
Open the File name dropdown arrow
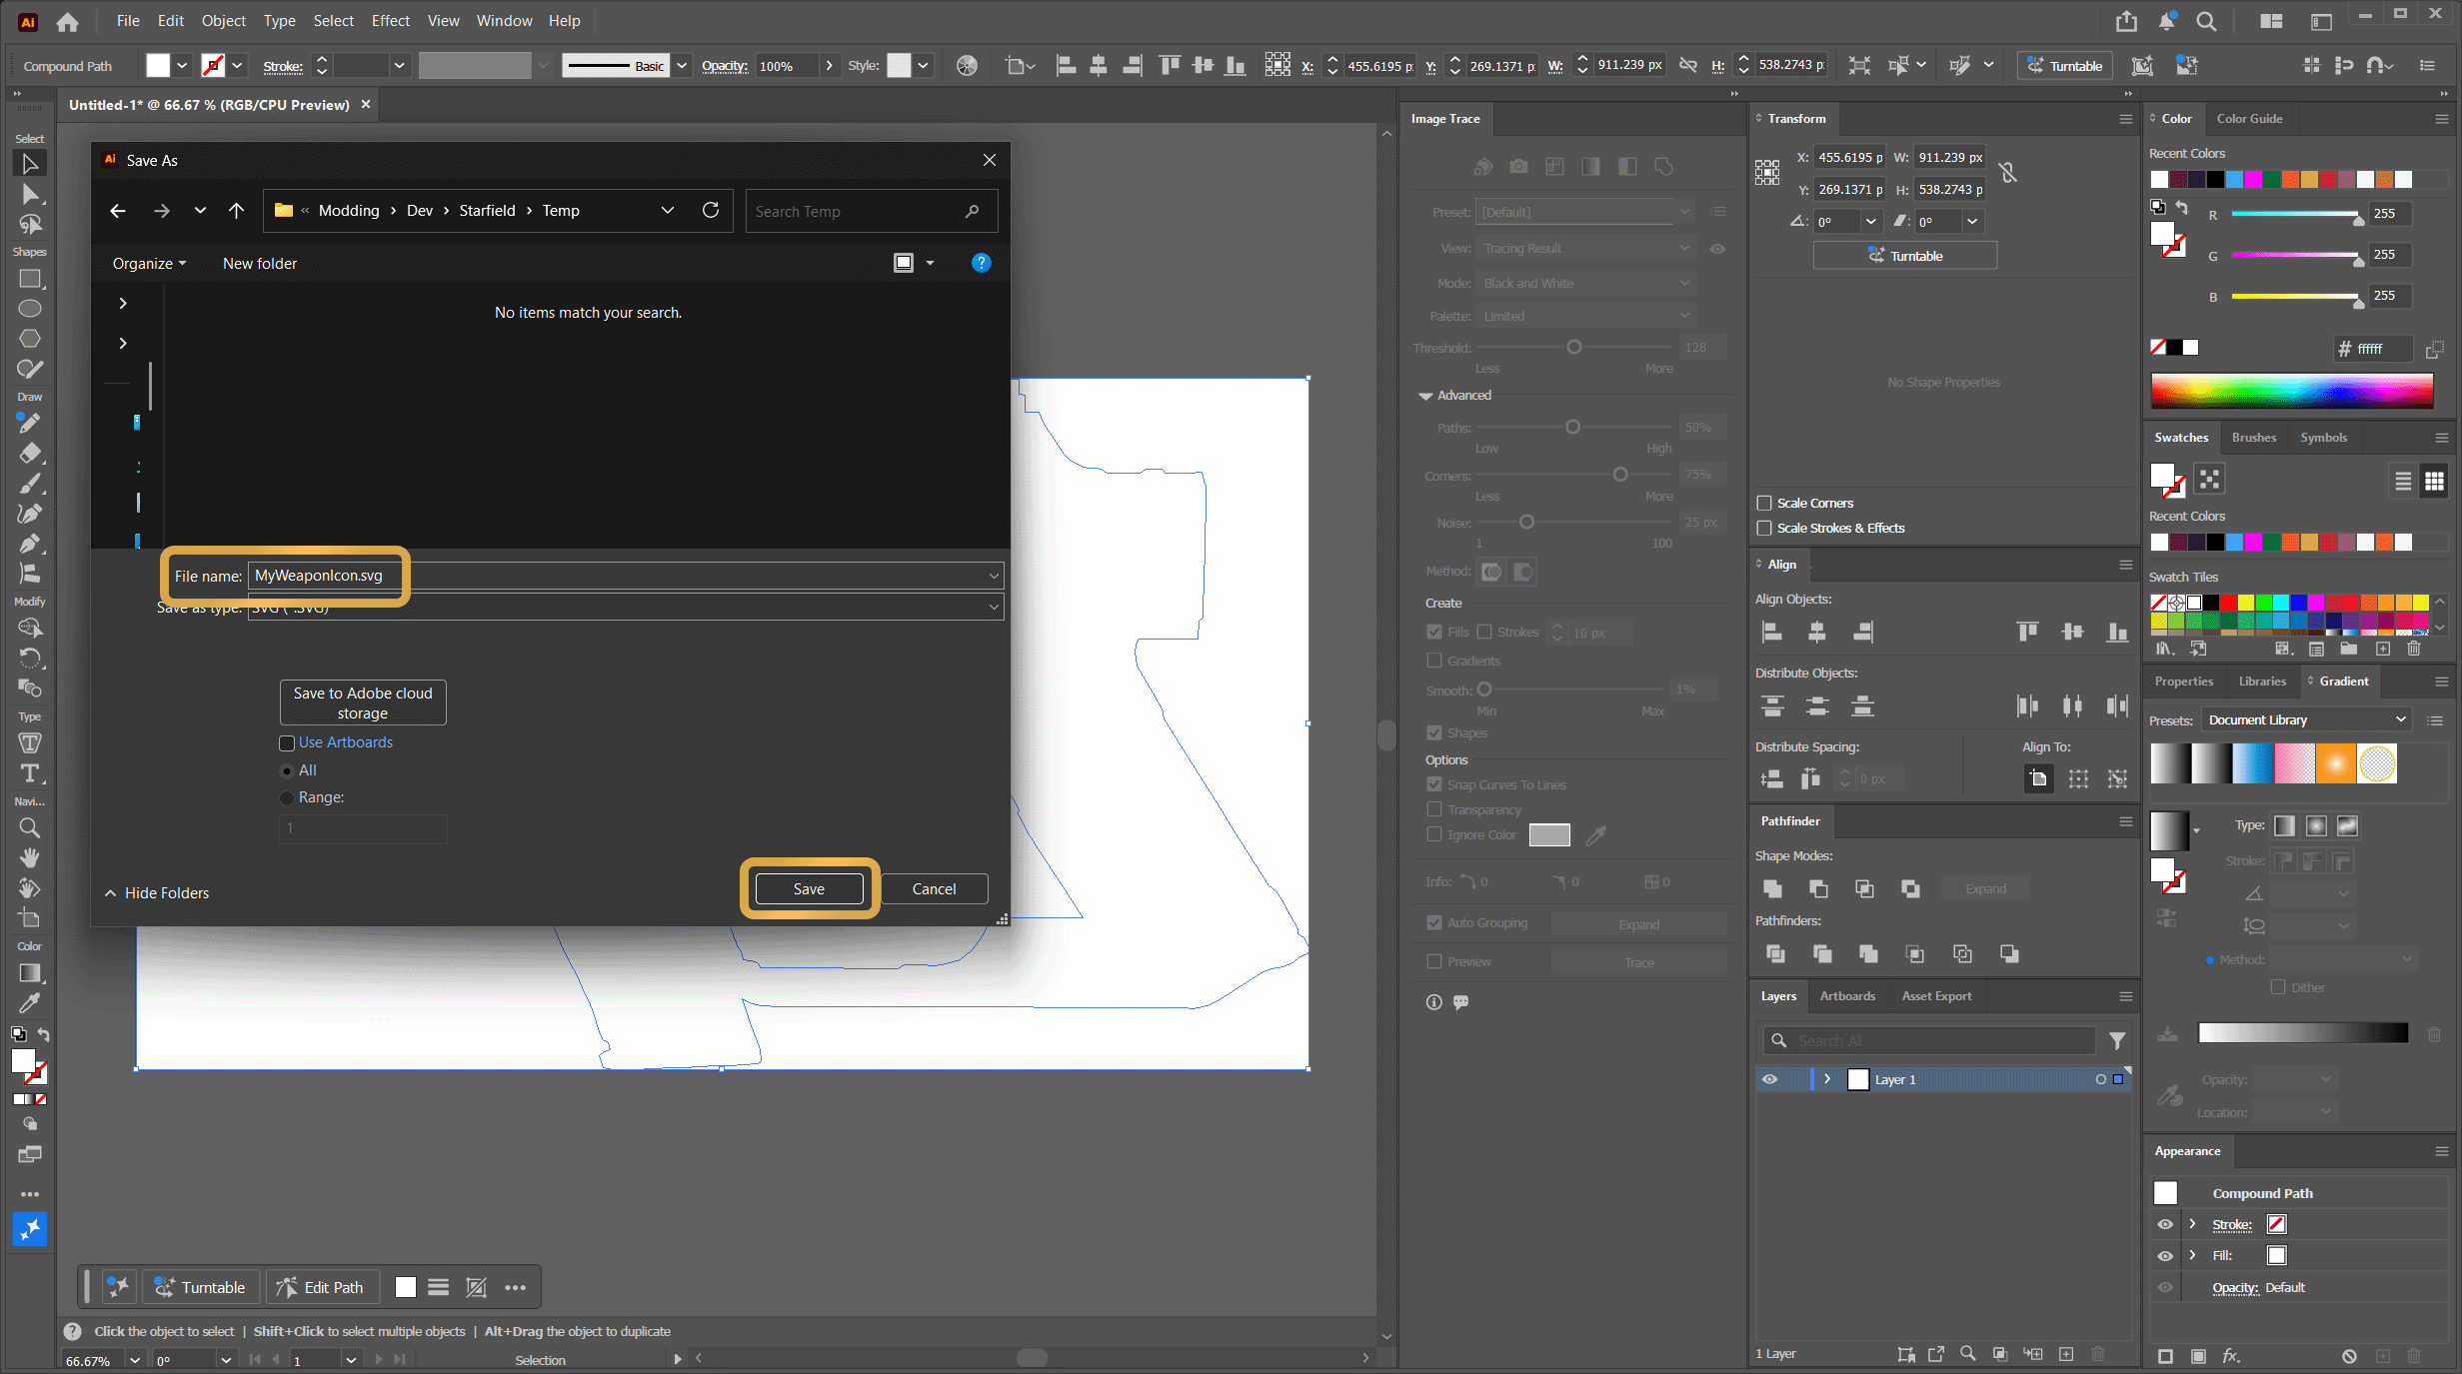click(993, 576)
